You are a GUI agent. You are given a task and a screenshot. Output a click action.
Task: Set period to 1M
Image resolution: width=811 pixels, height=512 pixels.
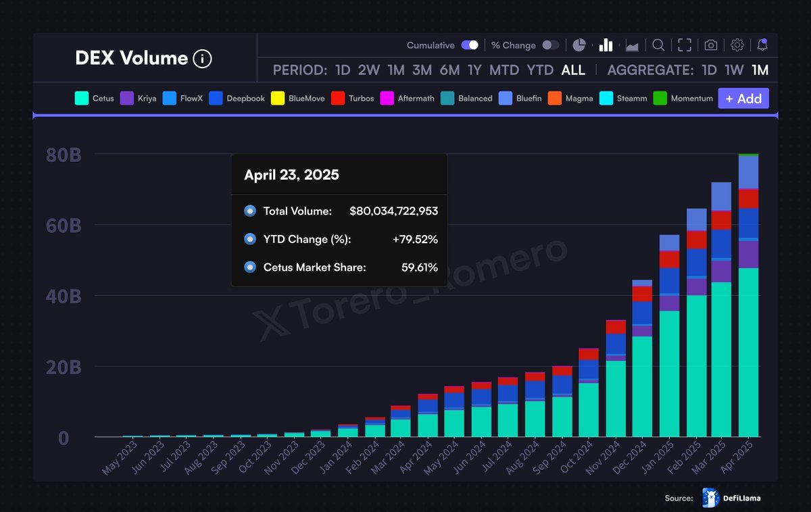click(x=396, y=70)
